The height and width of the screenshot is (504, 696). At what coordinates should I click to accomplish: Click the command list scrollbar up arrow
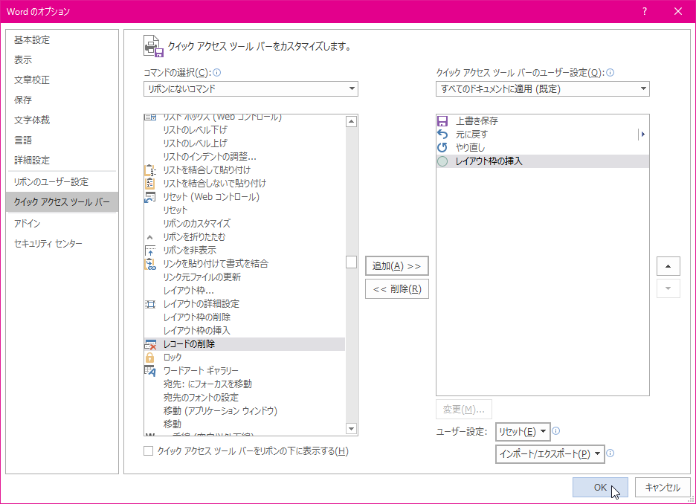(352, 121)
